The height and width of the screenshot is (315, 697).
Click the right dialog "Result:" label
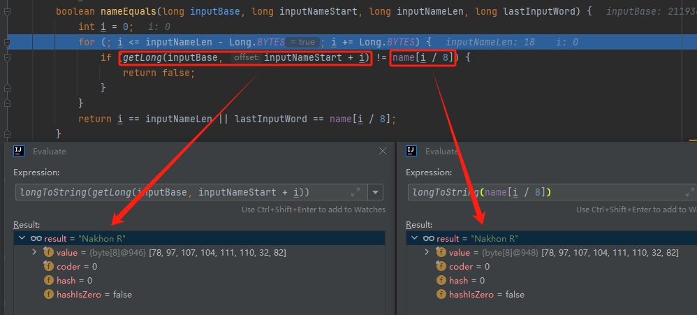419,224
